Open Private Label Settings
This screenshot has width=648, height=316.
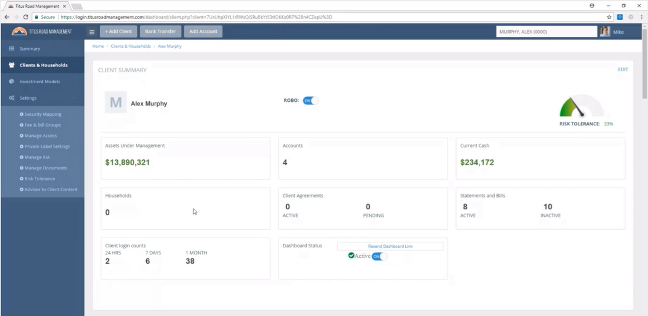[x=45, y=147]
